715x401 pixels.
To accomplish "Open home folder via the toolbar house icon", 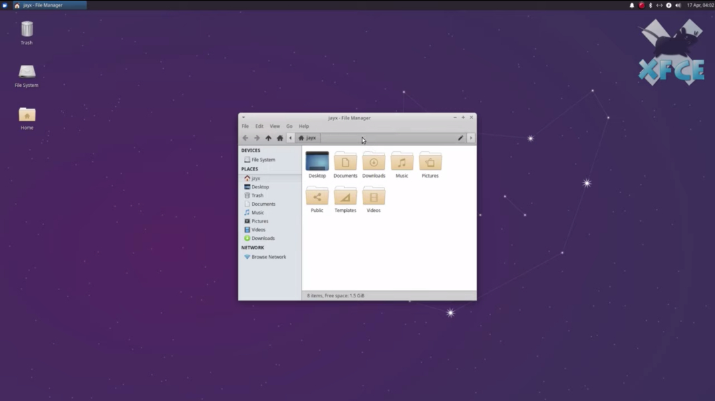I will 279,138.
